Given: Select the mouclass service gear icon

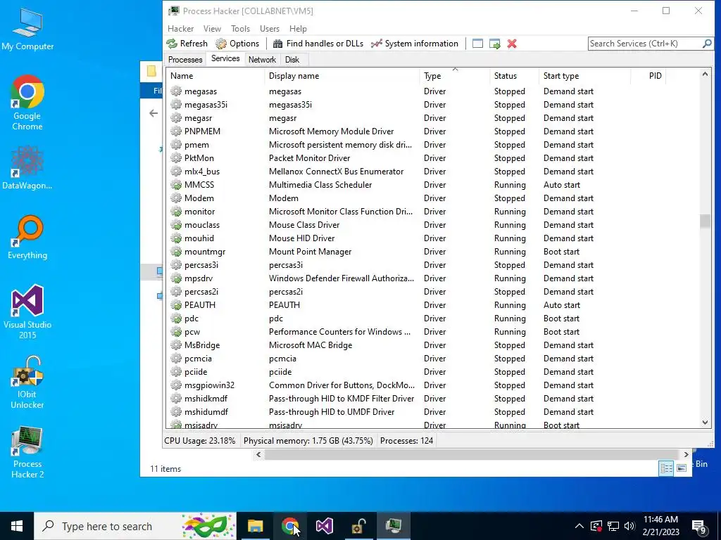Looking at the screenshot, I should (175, 225).
